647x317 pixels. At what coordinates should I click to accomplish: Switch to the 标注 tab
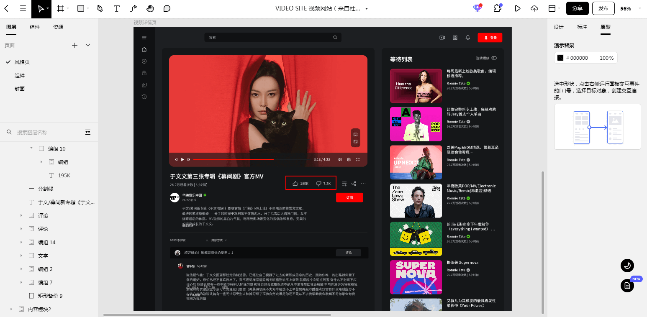[582, 27]
